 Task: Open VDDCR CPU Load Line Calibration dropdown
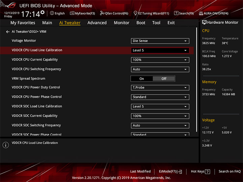tap(160, 50)
